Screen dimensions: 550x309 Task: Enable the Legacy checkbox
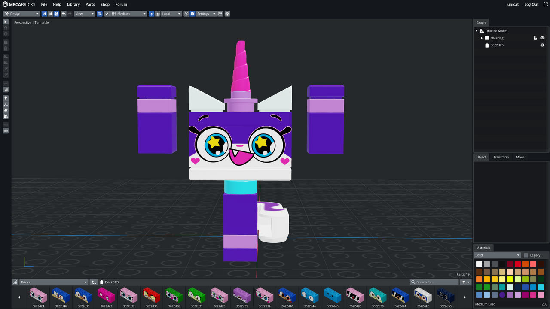pos(526,255)
